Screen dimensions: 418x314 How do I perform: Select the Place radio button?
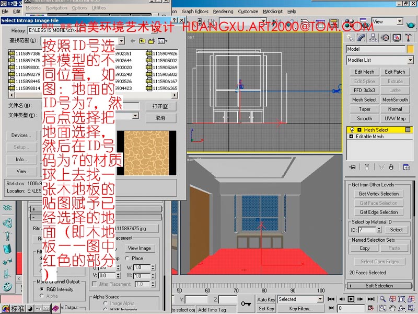[x=127, y=258]
